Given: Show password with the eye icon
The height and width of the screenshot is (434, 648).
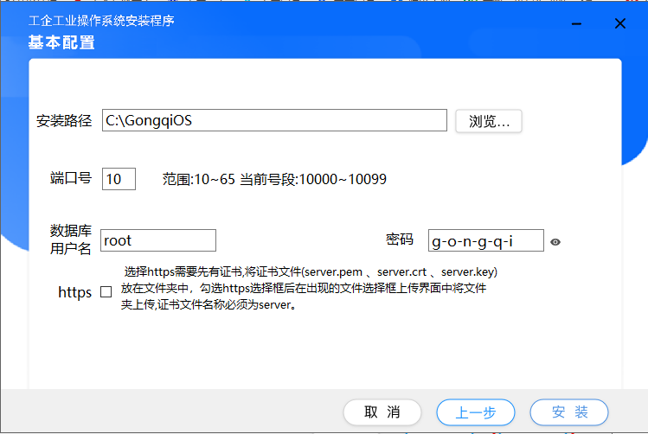Looking at the screenshot, I should [555, 242].
